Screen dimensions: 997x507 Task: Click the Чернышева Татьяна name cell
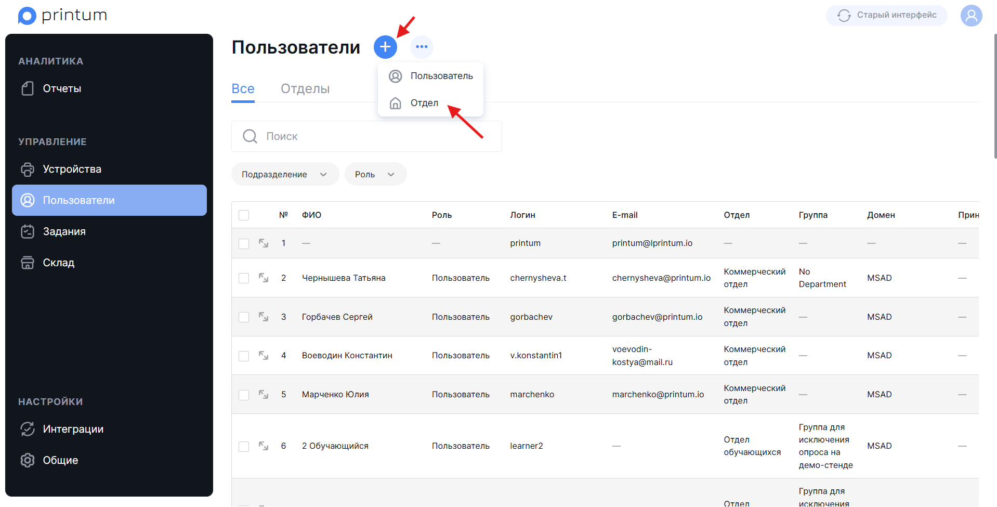tap(344, 278)
